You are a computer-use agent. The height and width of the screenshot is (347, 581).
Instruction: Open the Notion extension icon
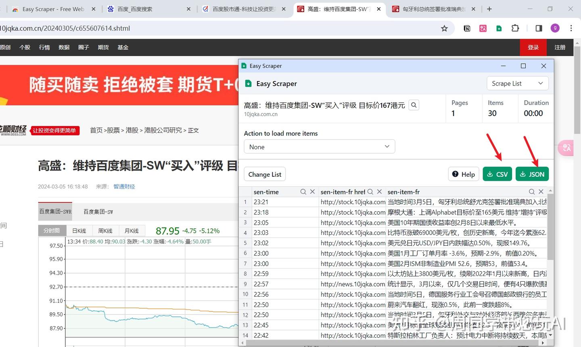(x=467, y=28)
